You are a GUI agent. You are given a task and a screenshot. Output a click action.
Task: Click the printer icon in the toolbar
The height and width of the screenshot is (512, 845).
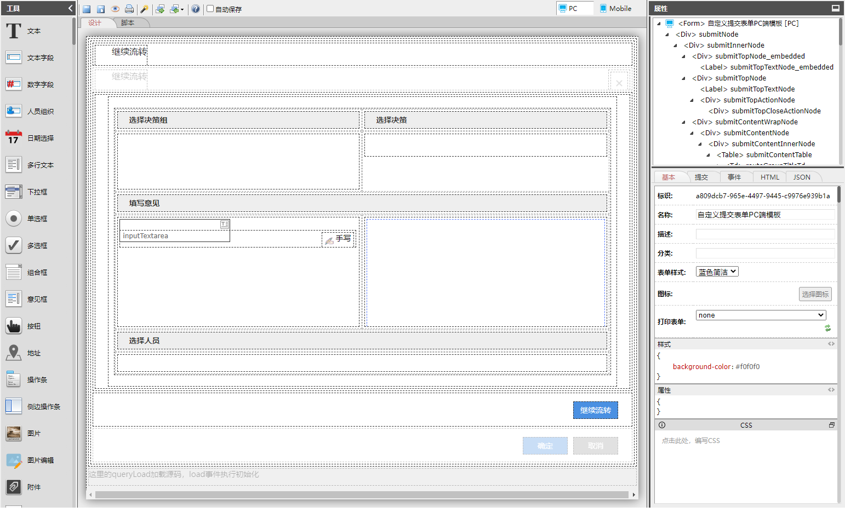[129, 9]
